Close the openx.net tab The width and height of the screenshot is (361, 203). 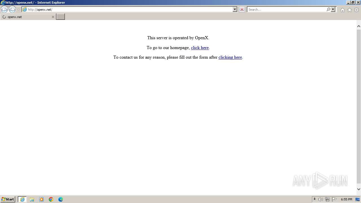53,17
